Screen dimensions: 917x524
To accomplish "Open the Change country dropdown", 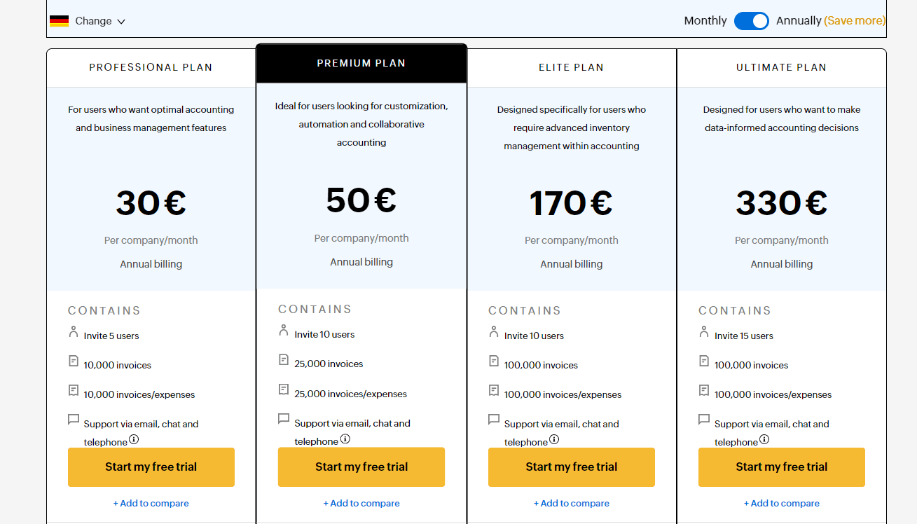I will [x=93, y=21].
